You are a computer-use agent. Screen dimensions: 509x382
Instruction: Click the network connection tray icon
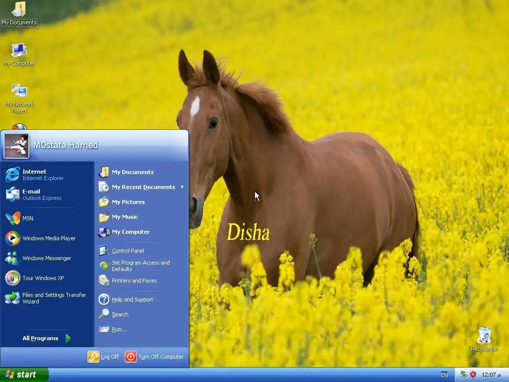[464, 375]
